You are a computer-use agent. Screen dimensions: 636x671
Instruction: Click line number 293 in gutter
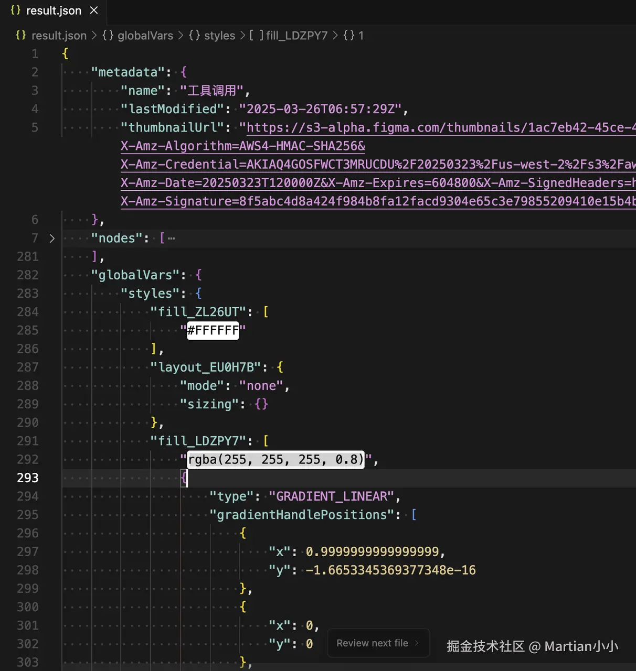point(28,478)
